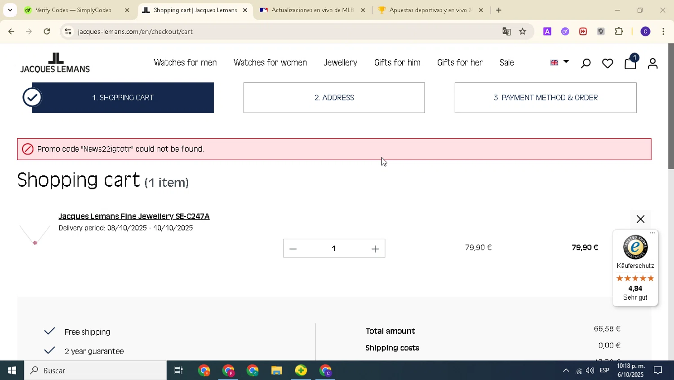The width and height of the screenshot is (674, 380).
Task: Open Gifts for her menu
Action: tap(460, 63)
